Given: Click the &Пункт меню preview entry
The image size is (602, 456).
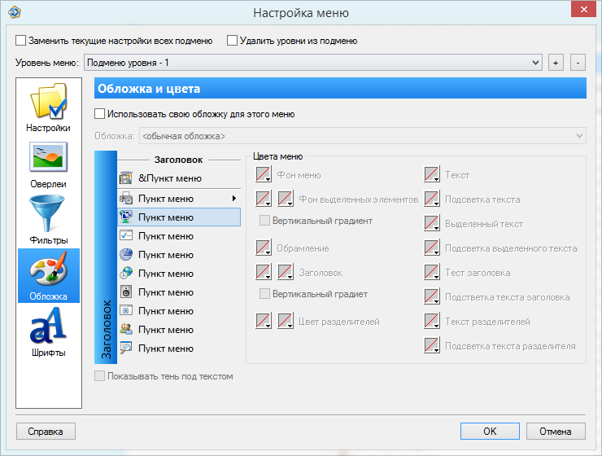Looking at the screenshot, I should click(x=170, y=178).
